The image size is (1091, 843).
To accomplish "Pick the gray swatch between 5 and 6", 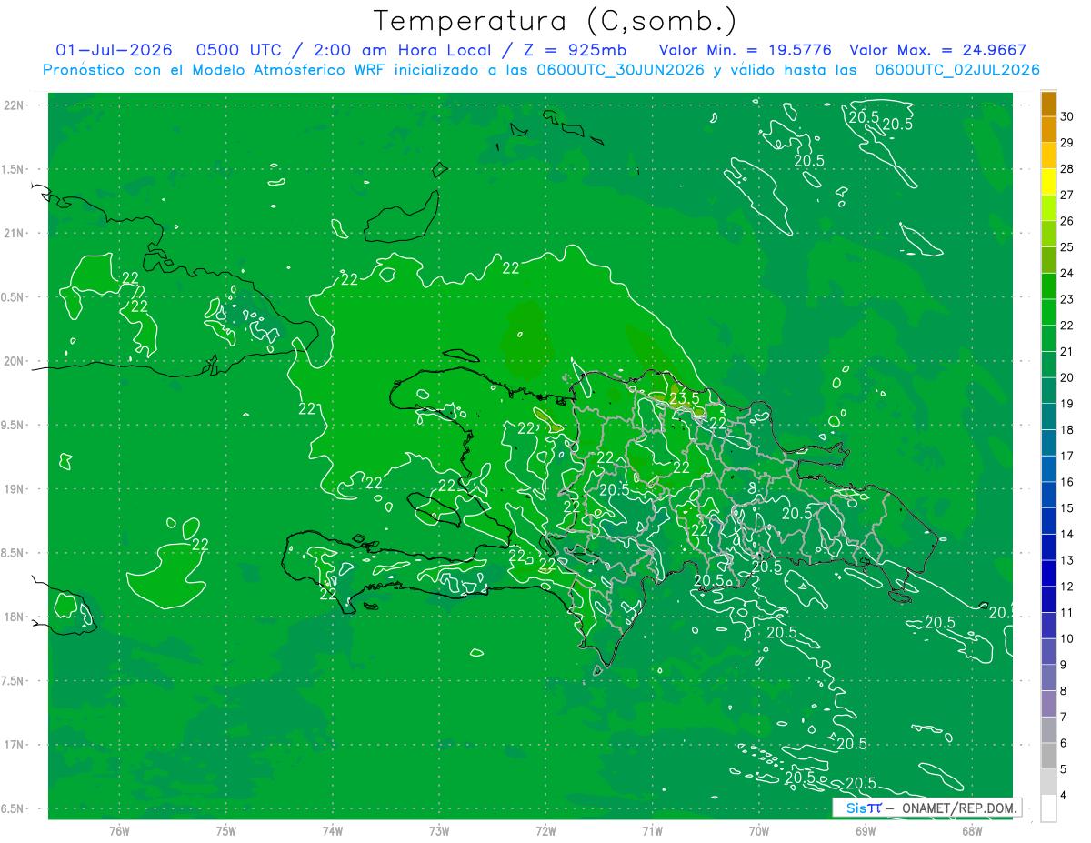I will tap(1048, 756).
